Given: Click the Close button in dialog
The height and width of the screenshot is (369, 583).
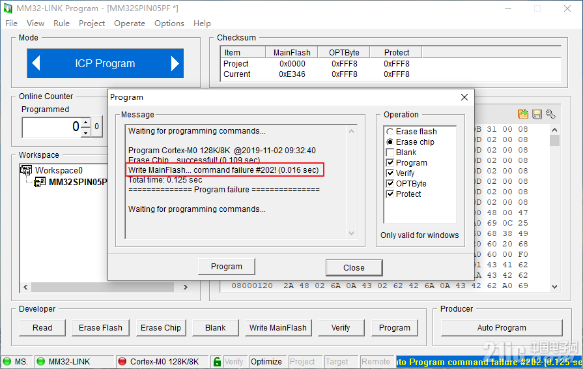Looking at the screenshot, I should click(354, 268).
